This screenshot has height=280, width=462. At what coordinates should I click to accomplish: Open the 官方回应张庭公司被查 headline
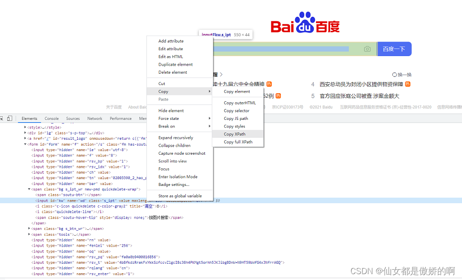tap(359, 96)
